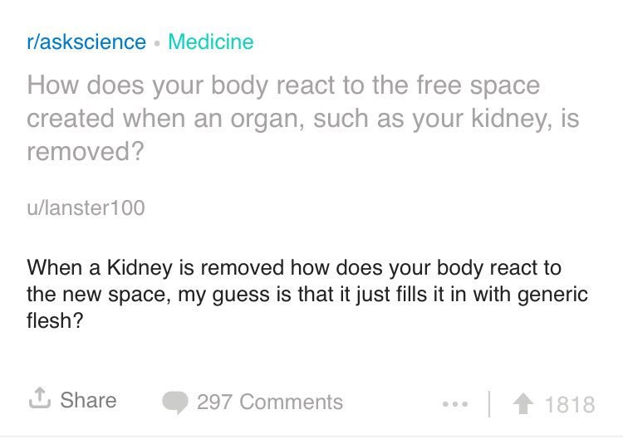This screenshot has width=623, height=439.
Task: Open comments via the speech bubble icon
Action: point(175,402)
